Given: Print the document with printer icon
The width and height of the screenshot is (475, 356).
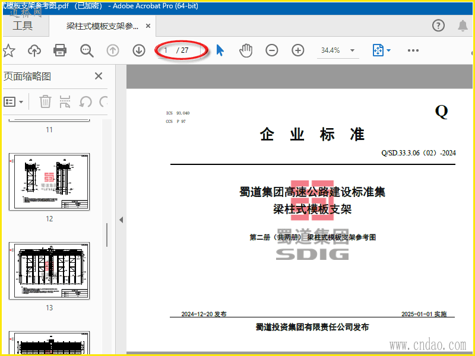Looking at the screenshot, I should (60, 50).
